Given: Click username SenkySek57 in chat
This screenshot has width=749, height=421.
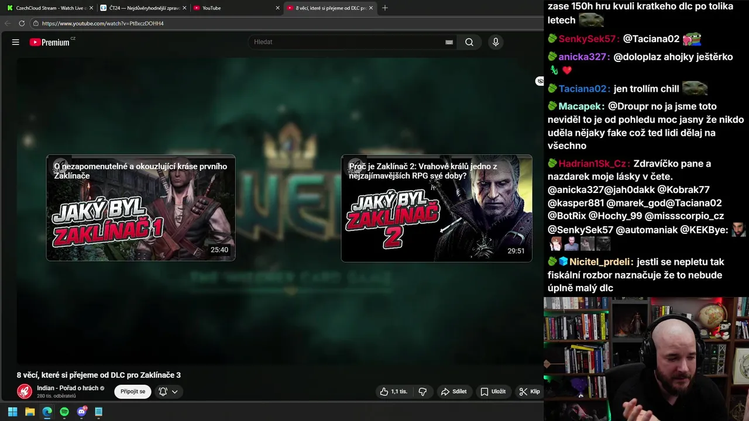Looking at the screenshot, I should (587, 39).
